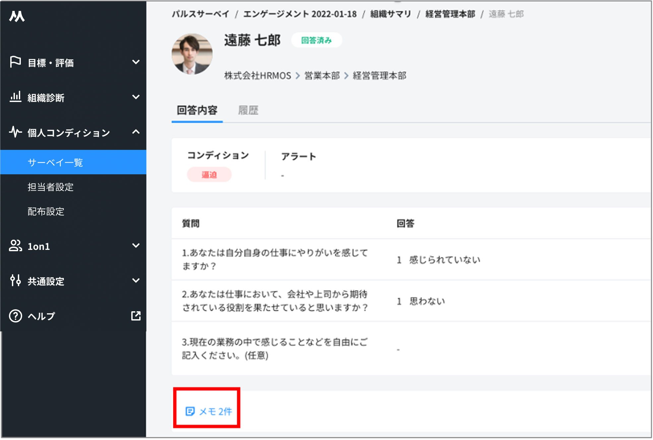Expand the 目標・評価 menu chevron
This screenshot has height=440, width=653.
pos(136,62)
